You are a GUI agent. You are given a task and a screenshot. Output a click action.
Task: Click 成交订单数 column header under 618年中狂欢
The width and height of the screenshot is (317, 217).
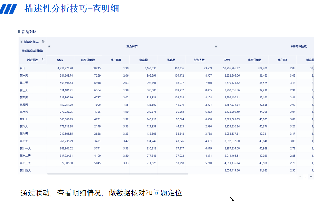[x=255, y=60]
